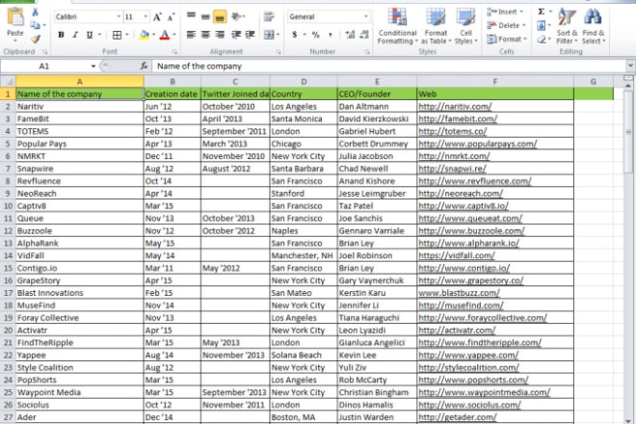This screenshot has width=636, height=424.
Task: Select column F header
Action: [495, 82]
